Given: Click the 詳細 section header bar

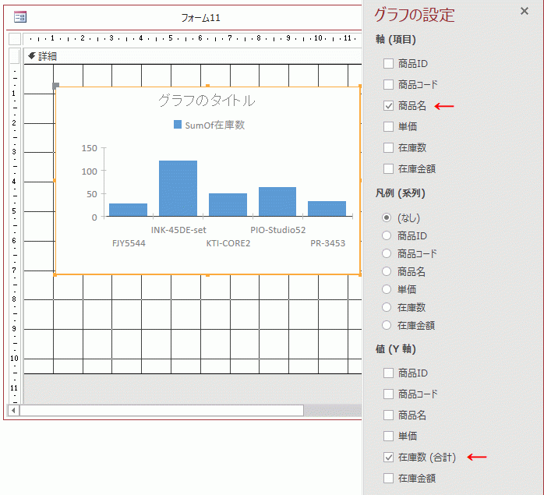Looking at the screenshot, I should pos(193,56).
